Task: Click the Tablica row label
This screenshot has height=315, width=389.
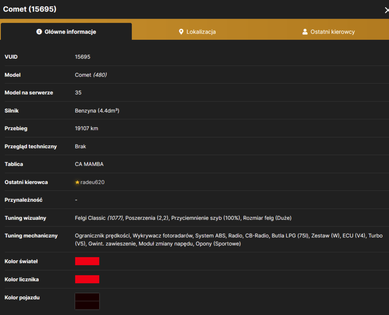Action: coord(14,164)
